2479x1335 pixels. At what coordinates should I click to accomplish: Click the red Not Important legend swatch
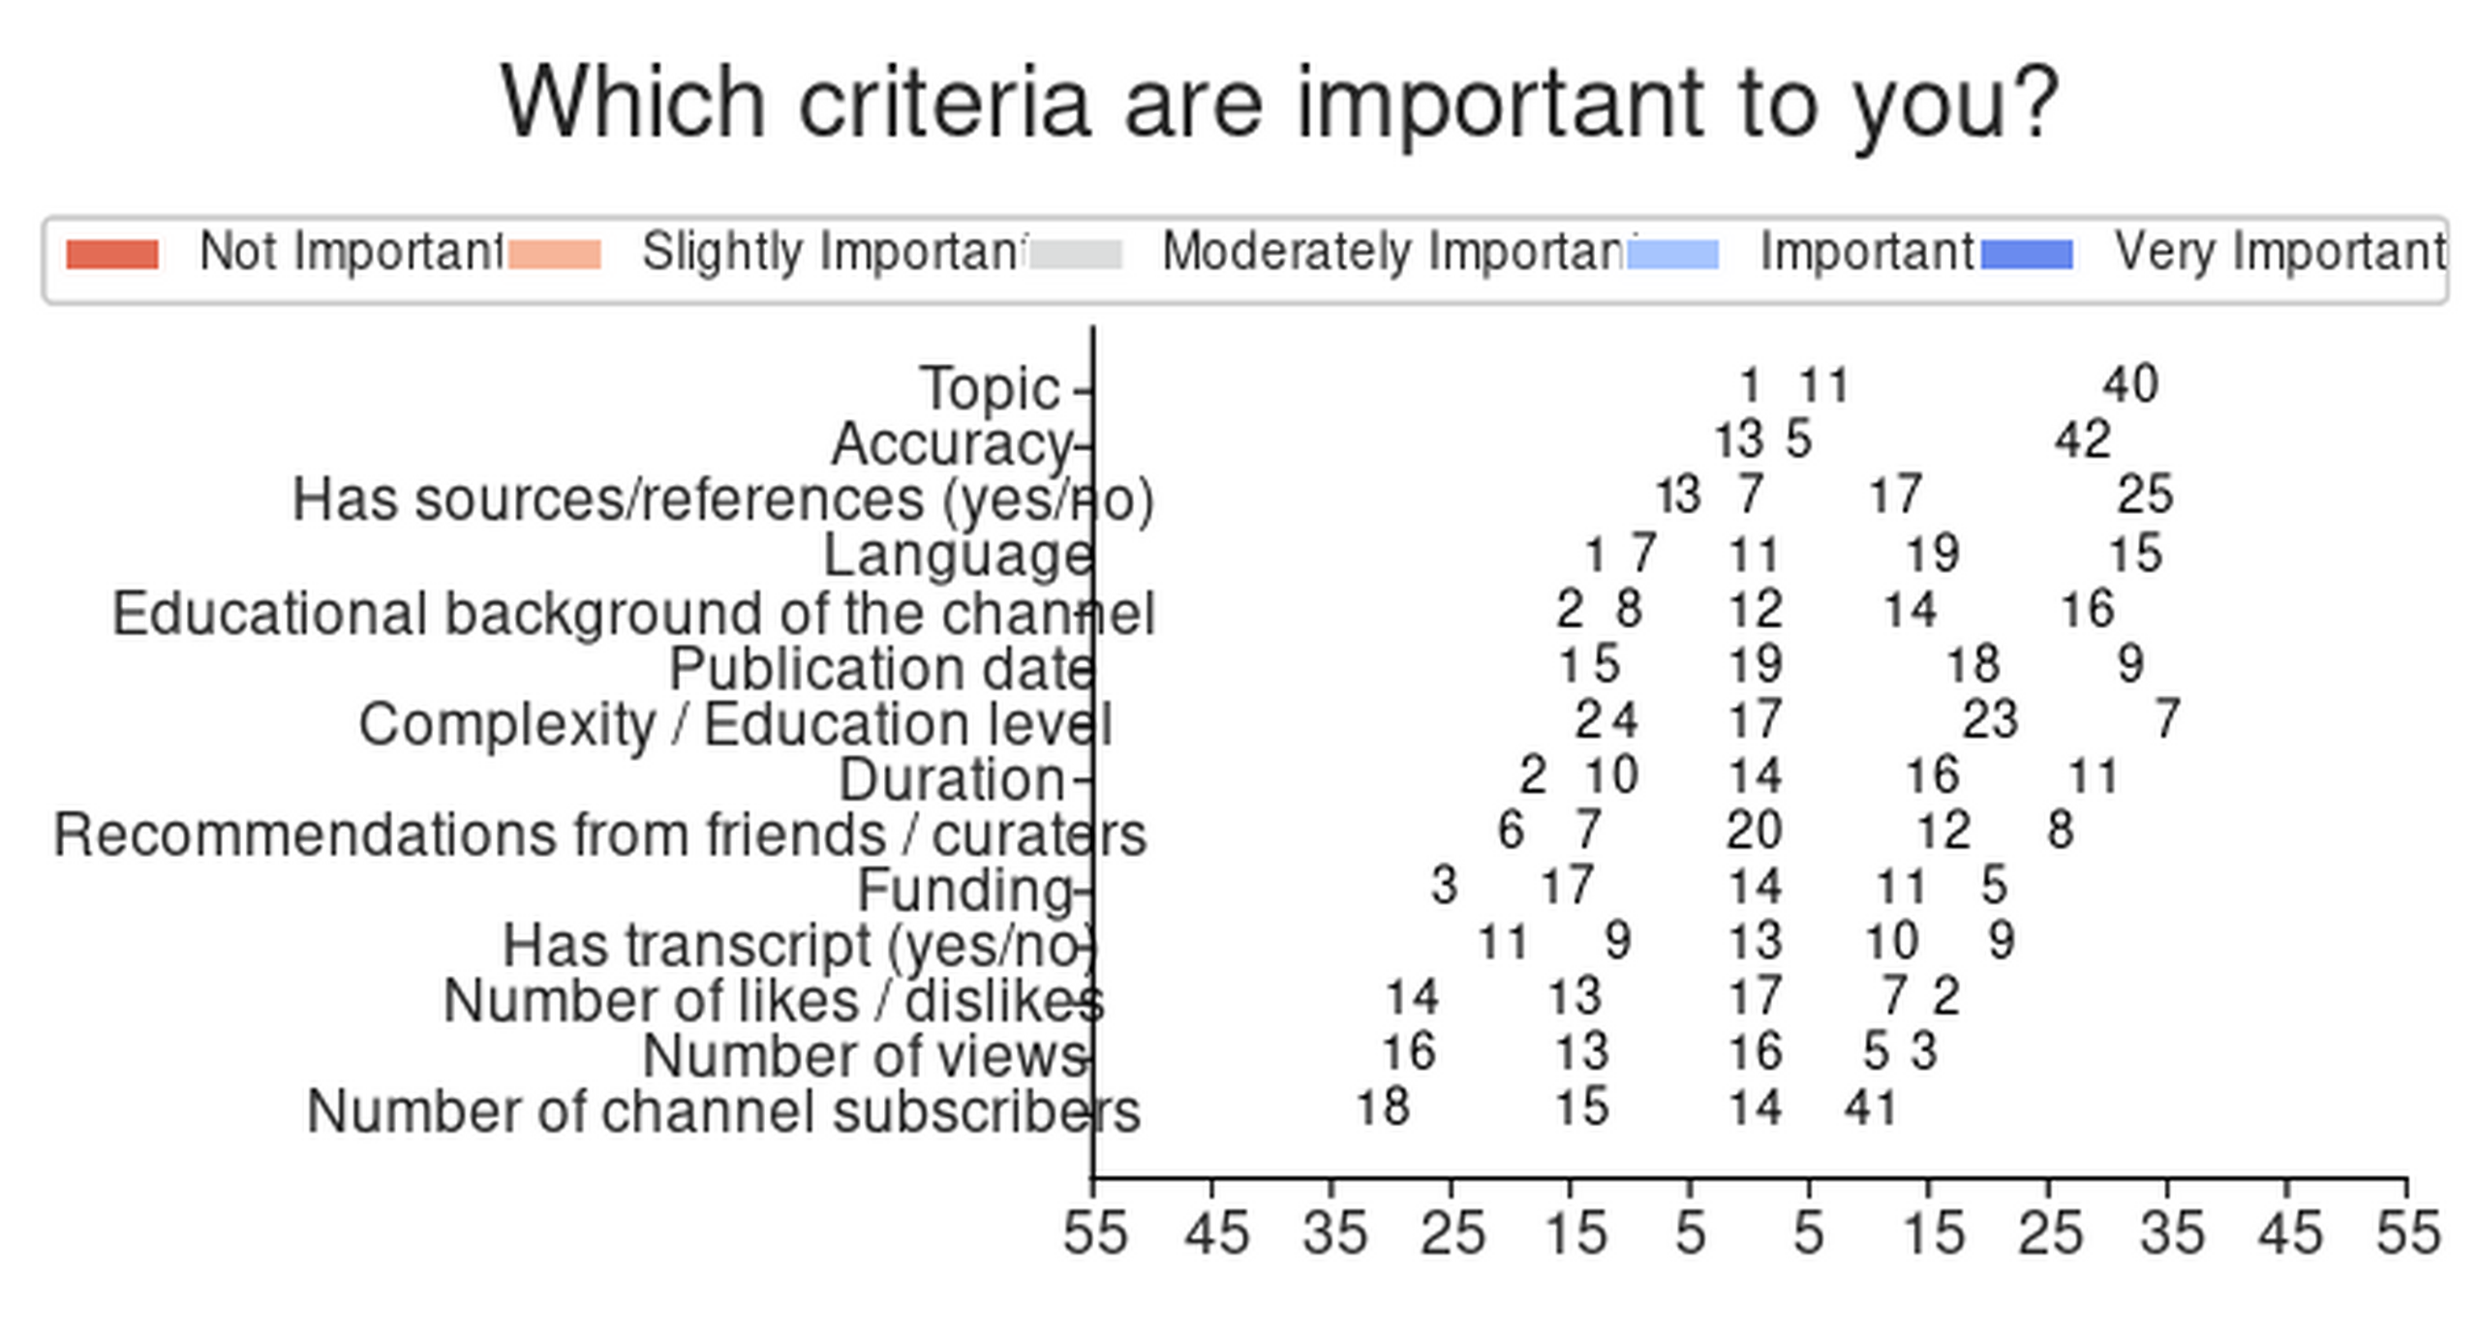111,254
